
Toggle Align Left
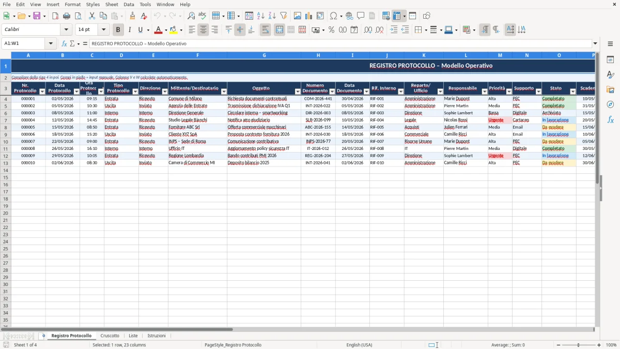point(192,30)
